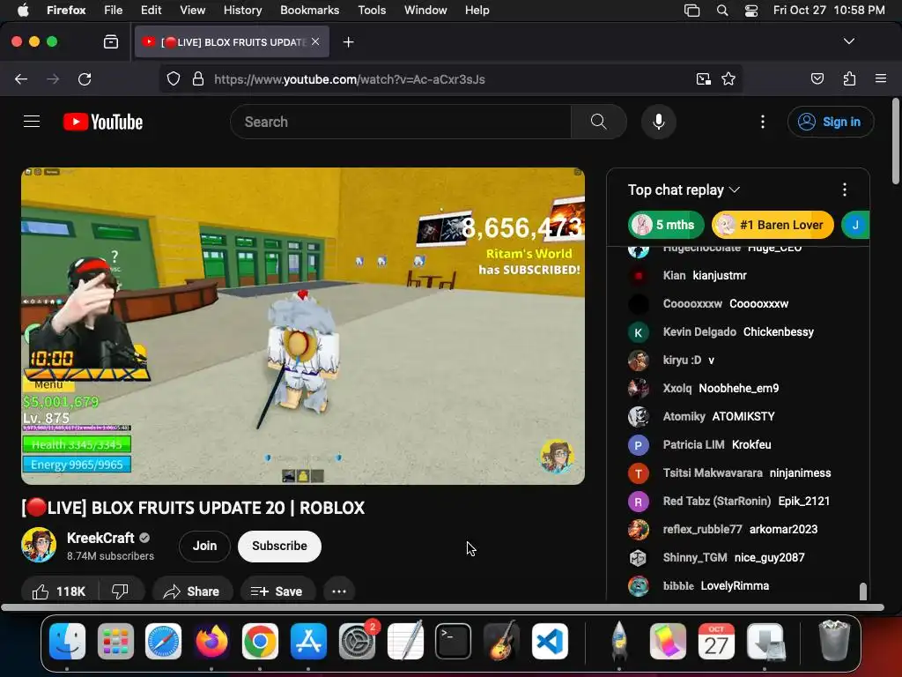Launch Visual Studio Code from the Dock
Viewport: 902px width, 677px height.
(x=550, y=641)
